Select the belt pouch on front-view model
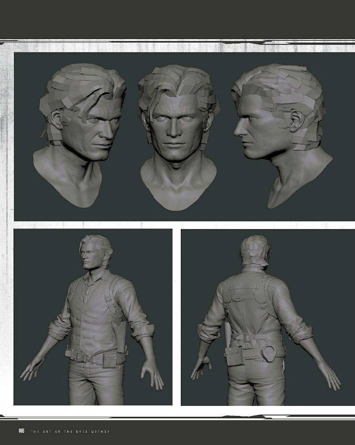Viewport: 355px width, 445px height. [x=108, y=359]
